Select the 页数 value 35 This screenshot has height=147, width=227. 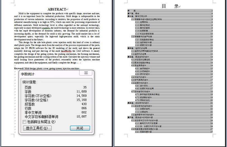click(x=85, y=87)
